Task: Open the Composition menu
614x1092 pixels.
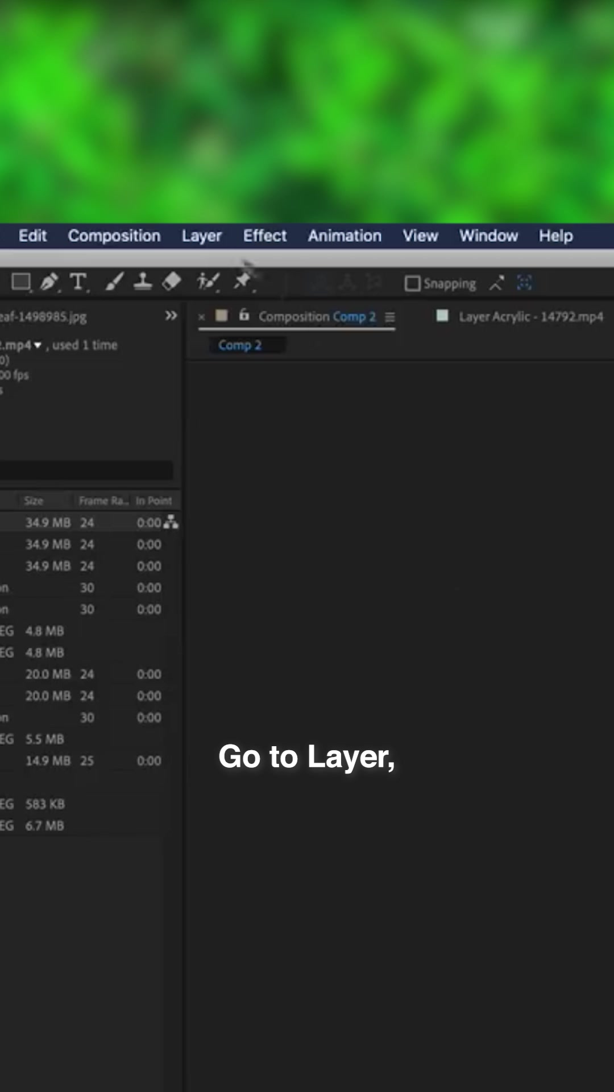Action: pyautogui.click(x=114, y=236)
